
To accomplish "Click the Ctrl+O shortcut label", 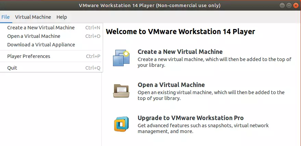I will (93, 36).
